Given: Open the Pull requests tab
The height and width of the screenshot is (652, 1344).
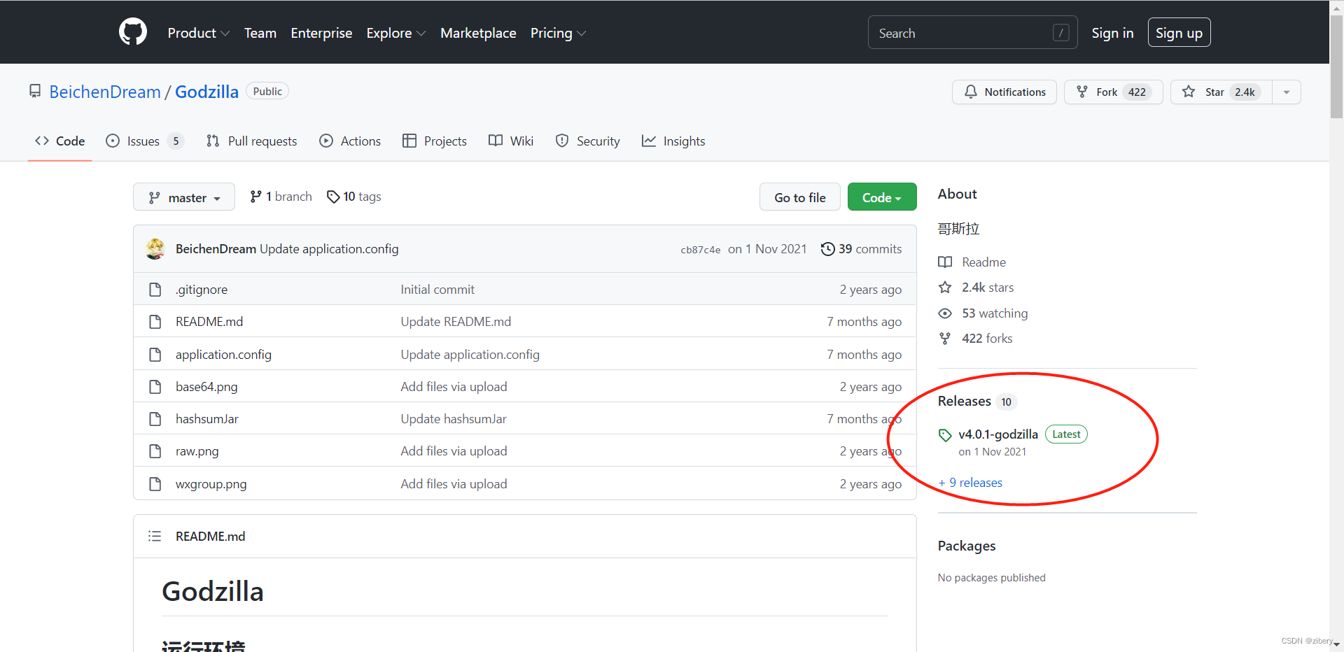Looking at the screenshot, I should (x=252, y=141).
